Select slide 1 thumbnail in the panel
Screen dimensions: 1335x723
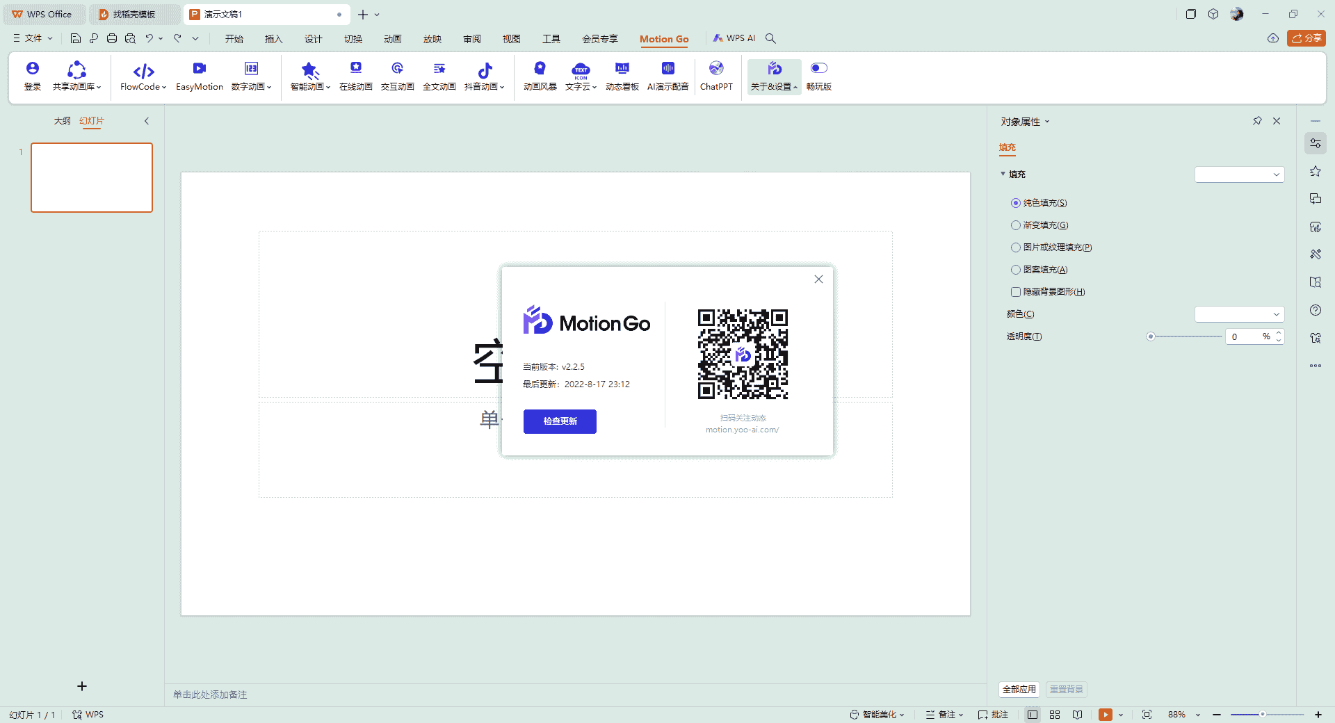coord(92,177)
